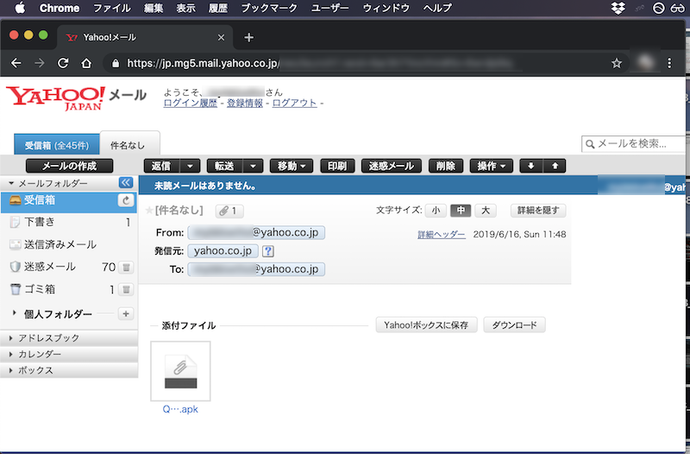690x454 pixels.
Task: Hide details with the 詳細を隠す button
Action: point(539,211)
